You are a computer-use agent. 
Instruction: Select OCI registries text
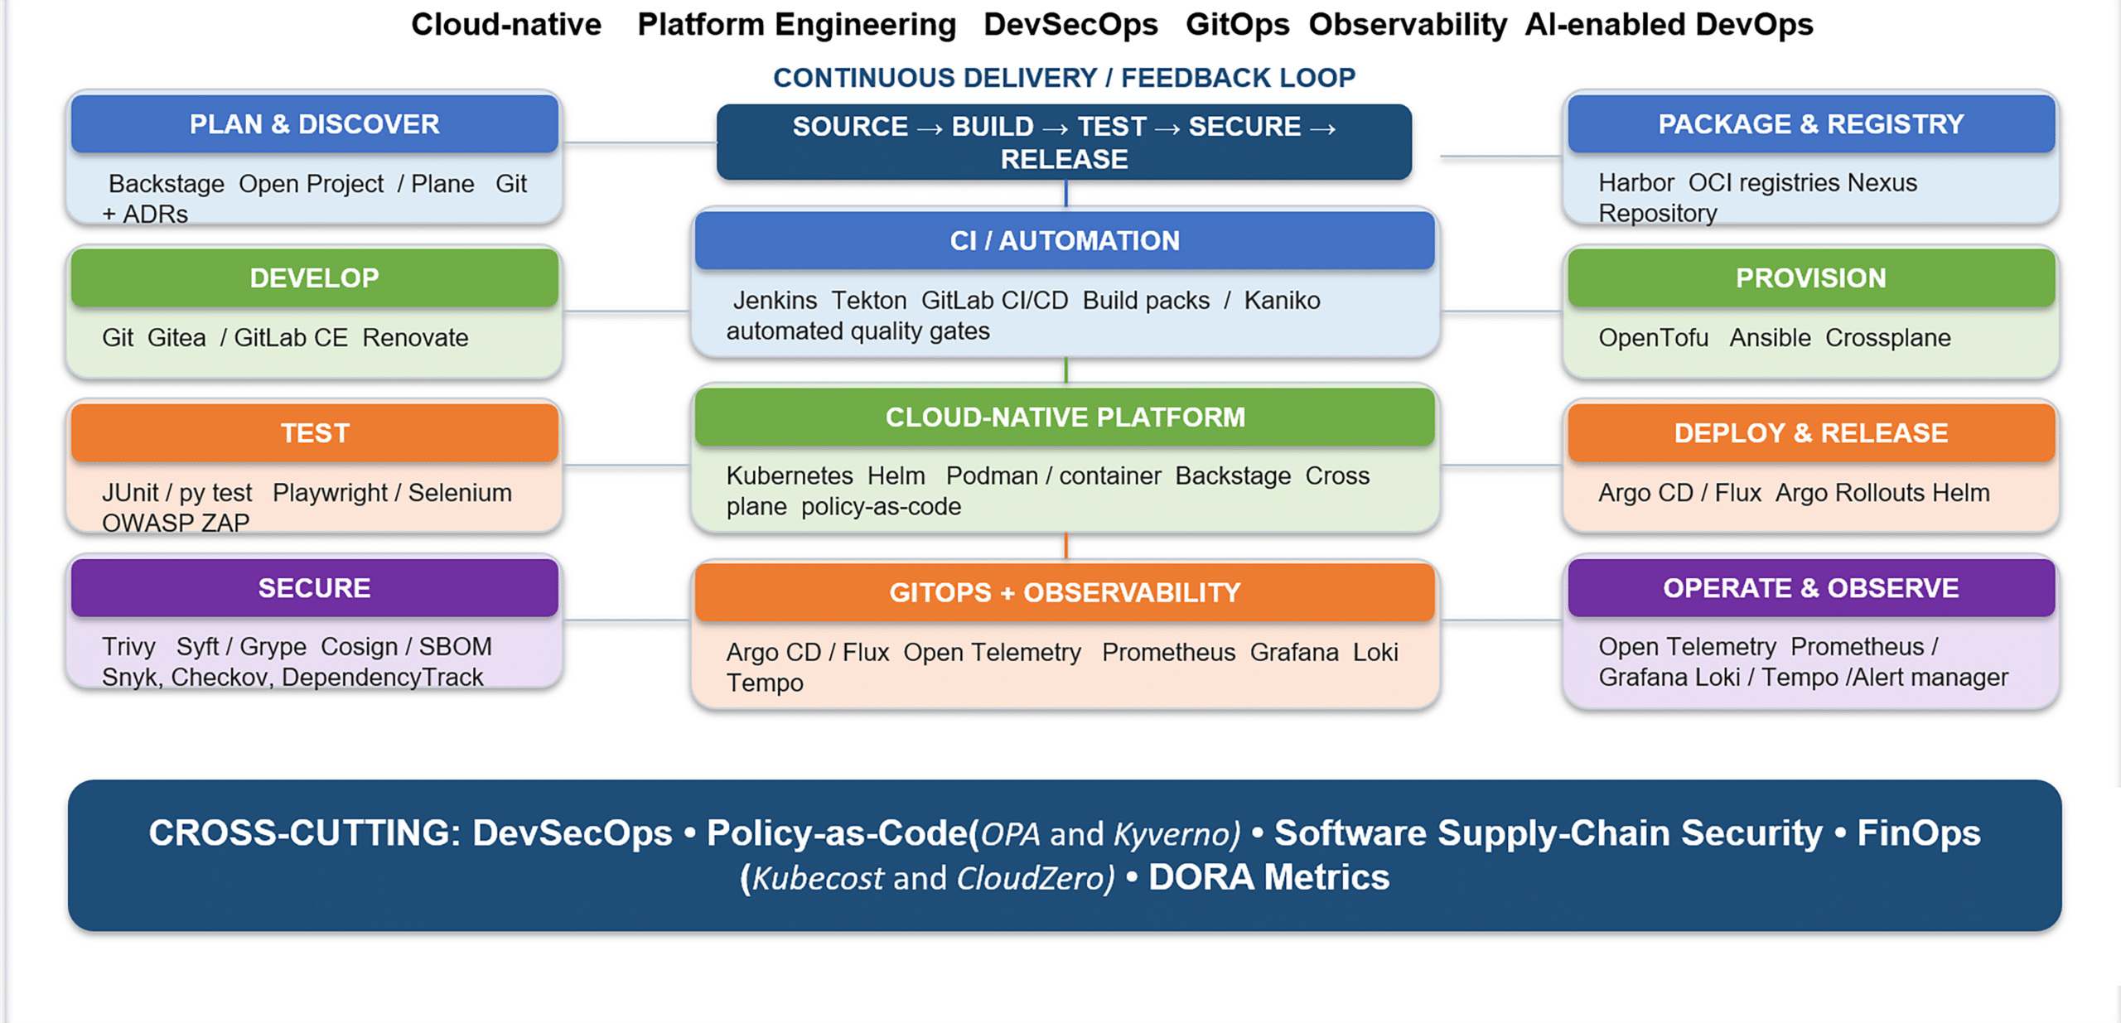(x=1765, y=183)
